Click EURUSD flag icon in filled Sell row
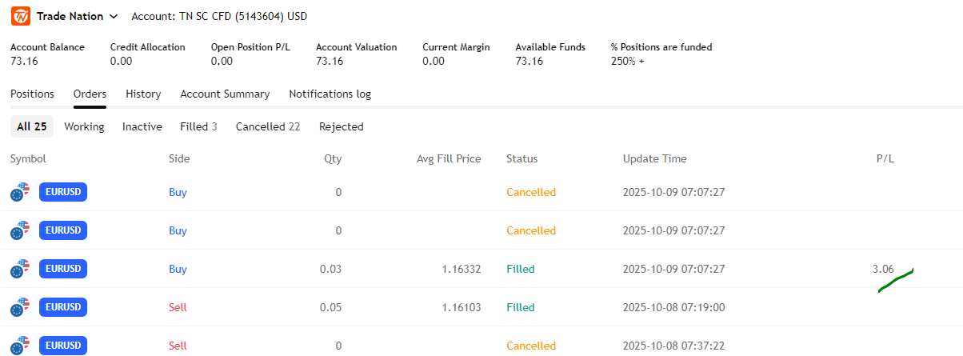Viewport: 963px width, 356px height. (x=20, y=307)
